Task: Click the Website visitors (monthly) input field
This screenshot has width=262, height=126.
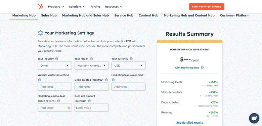Action: click(55, 87)
